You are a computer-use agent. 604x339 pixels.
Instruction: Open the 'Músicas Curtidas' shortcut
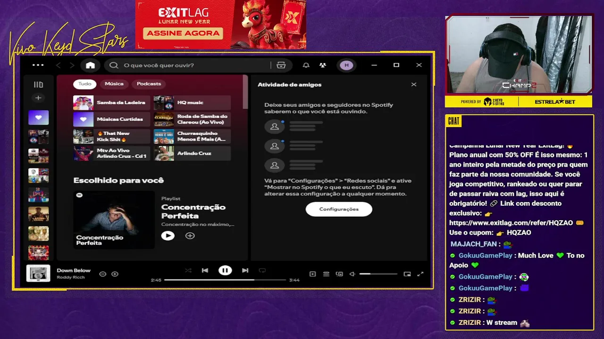point(111,120)
